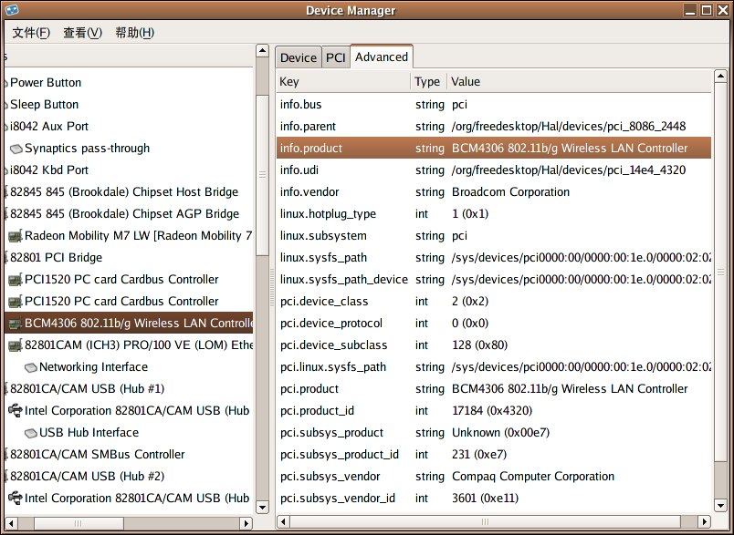Viewport: 734px width, 535px height.
Task: Click the value Compaq Computer Corporation
Action: (533, 477)
